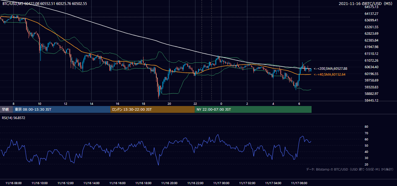Click hour label 18 under the price chart
The image size is (397, 186).
[143, 104]
